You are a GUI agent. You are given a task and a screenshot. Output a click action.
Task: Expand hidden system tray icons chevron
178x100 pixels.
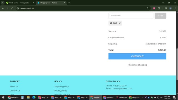pyautogui.click(x=142, y=97)
